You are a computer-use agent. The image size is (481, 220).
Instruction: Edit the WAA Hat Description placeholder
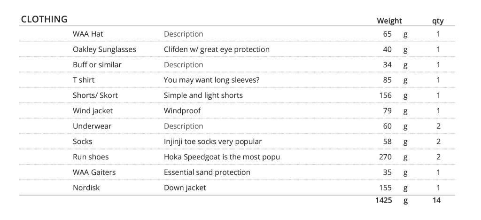coord(183,34)
